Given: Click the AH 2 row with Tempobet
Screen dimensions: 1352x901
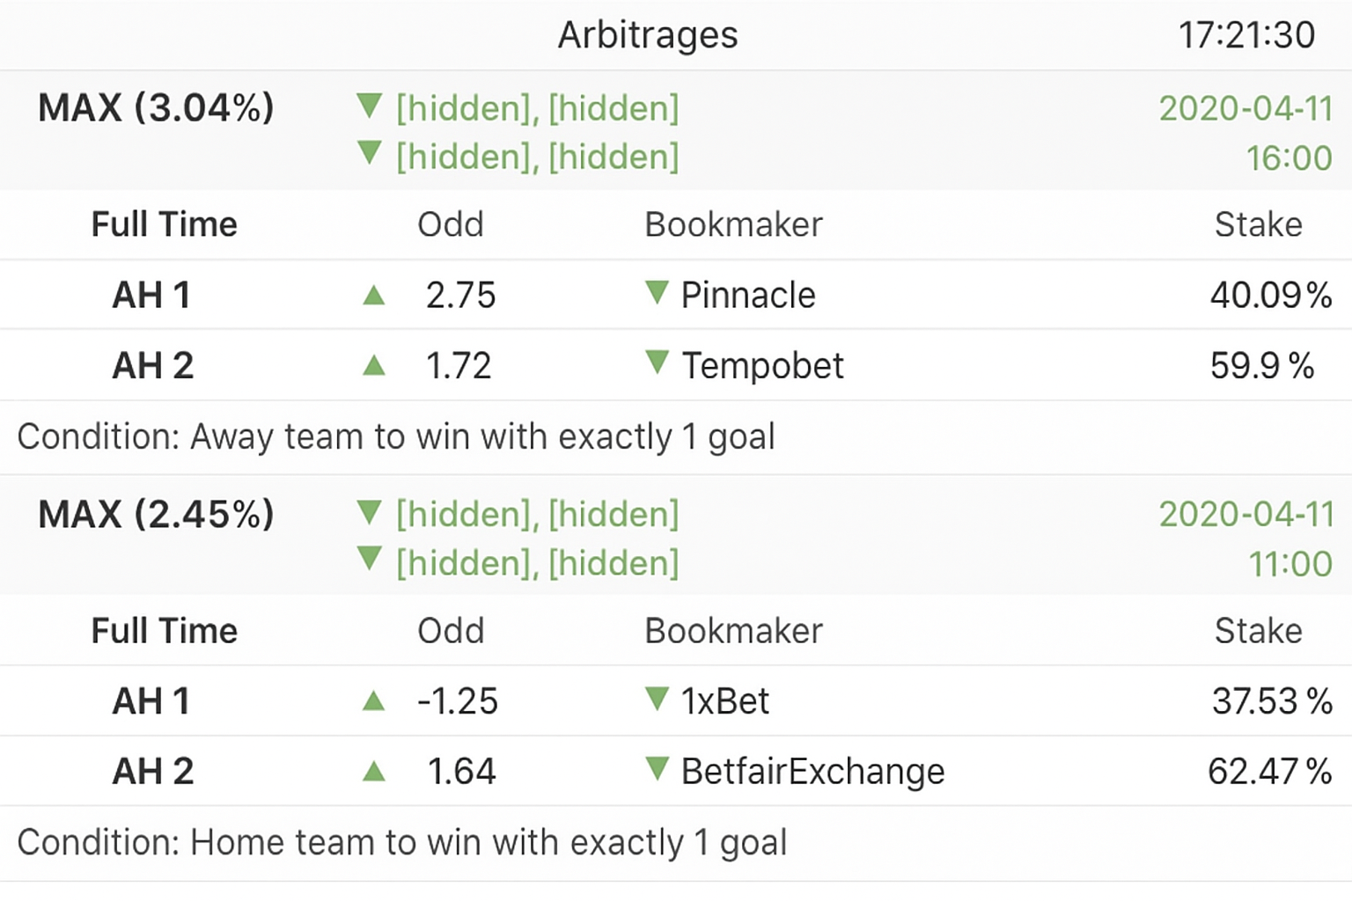Looking at the screenshot, I should coord(152,365).
